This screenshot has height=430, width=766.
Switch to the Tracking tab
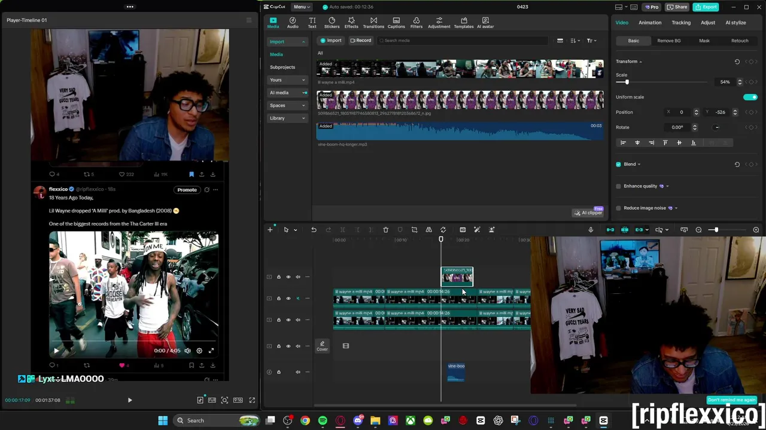[x=681, y=23]
